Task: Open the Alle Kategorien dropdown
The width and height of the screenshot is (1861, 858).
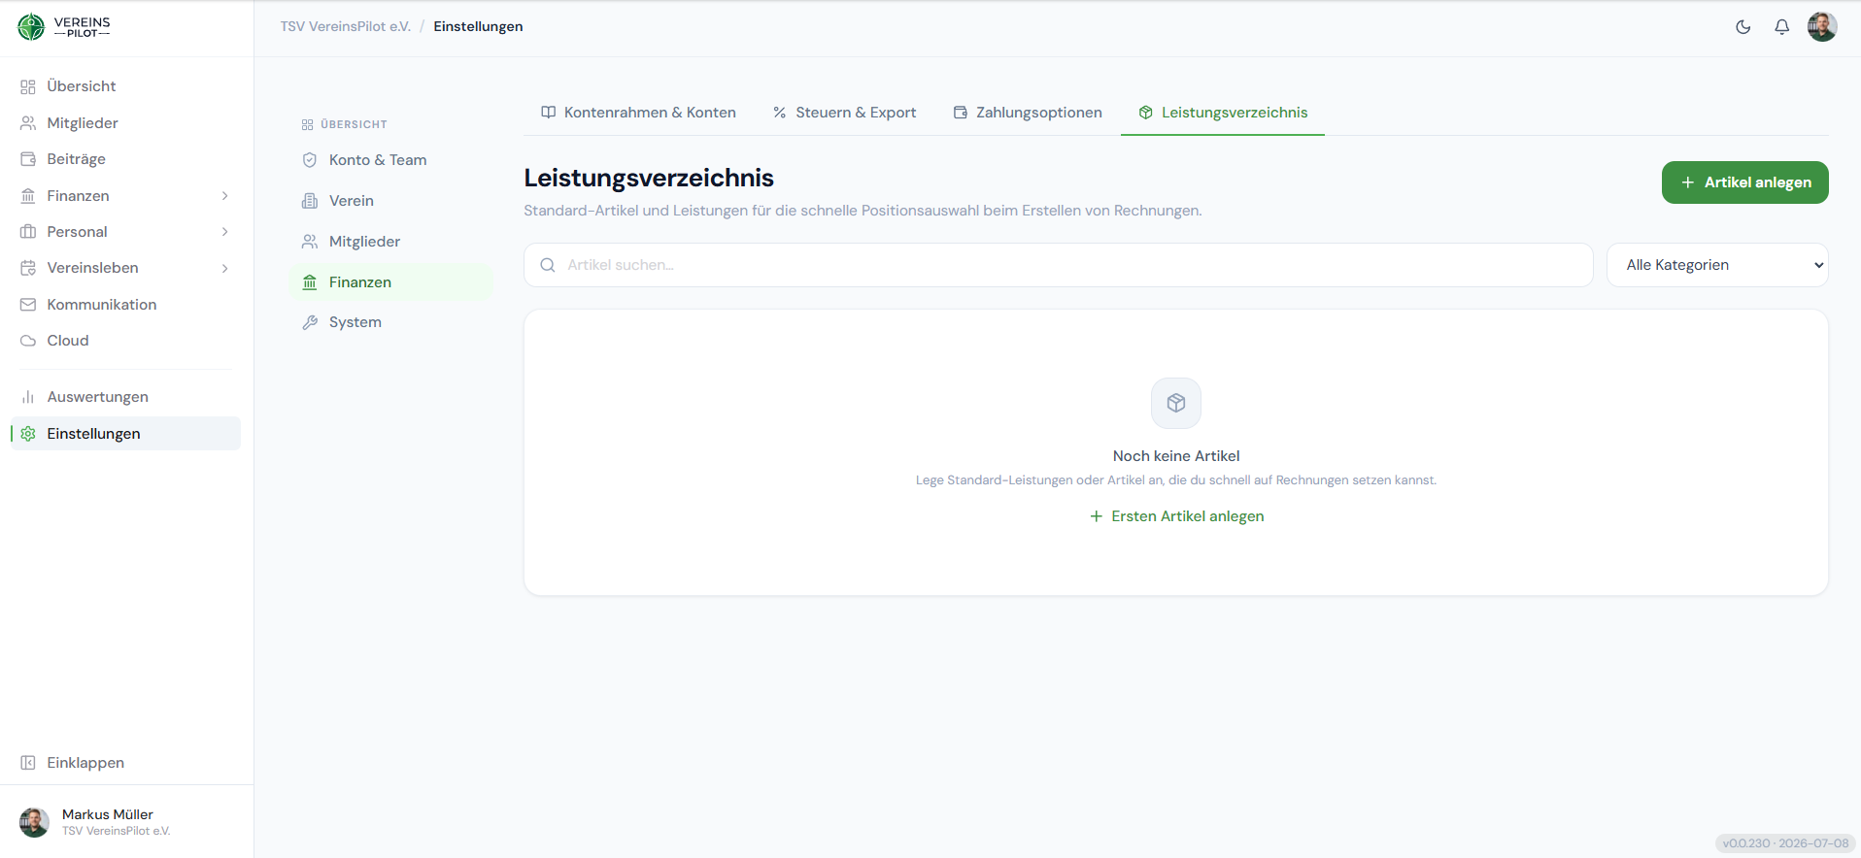Action: 1717,265
